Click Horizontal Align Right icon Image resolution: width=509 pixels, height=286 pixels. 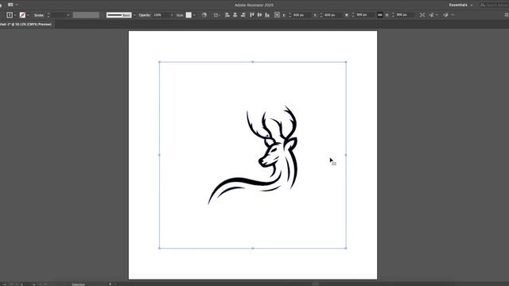click(243, 15)
